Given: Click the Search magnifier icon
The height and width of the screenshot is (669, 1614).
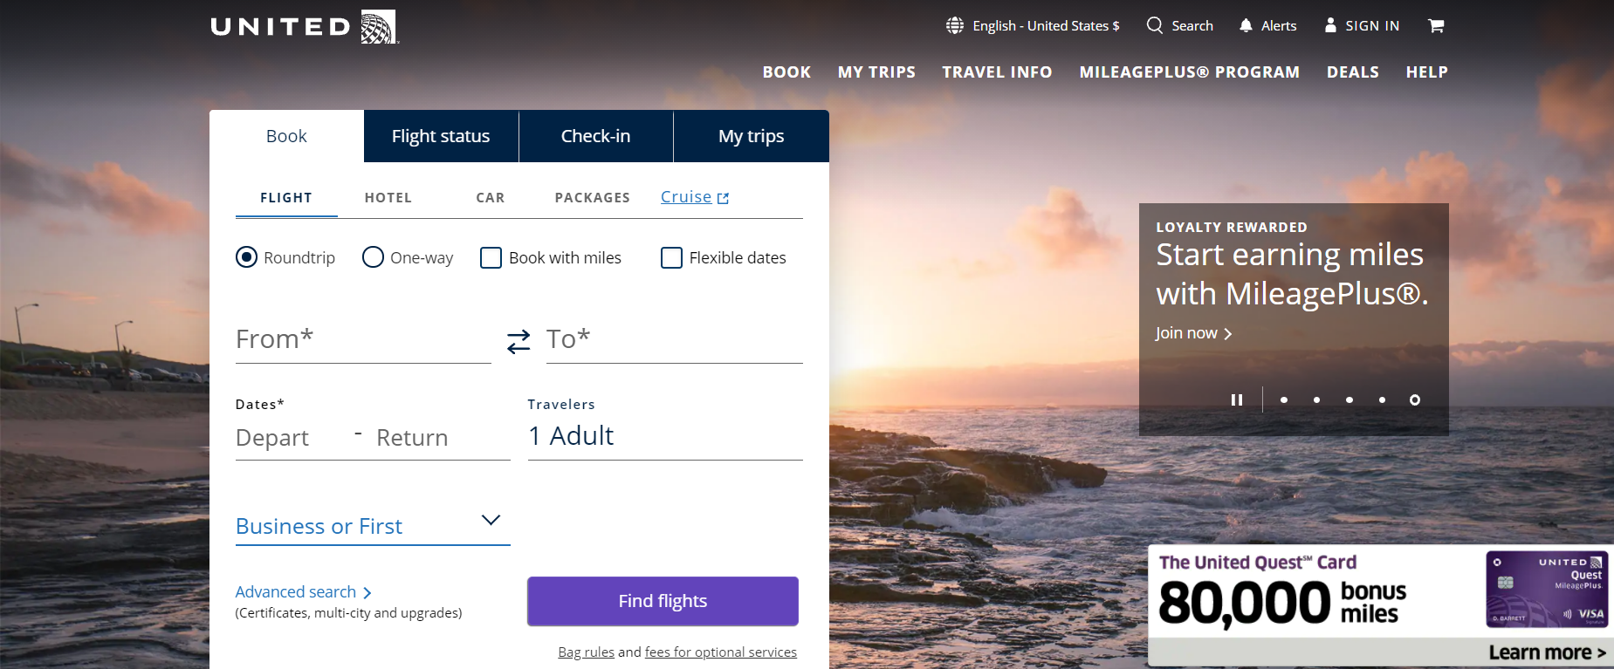Looking at the screenshot, I should click(1155, 25).
